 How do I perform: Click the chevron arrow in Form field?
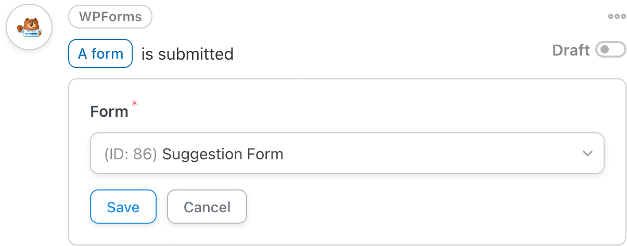coord(587,154)
